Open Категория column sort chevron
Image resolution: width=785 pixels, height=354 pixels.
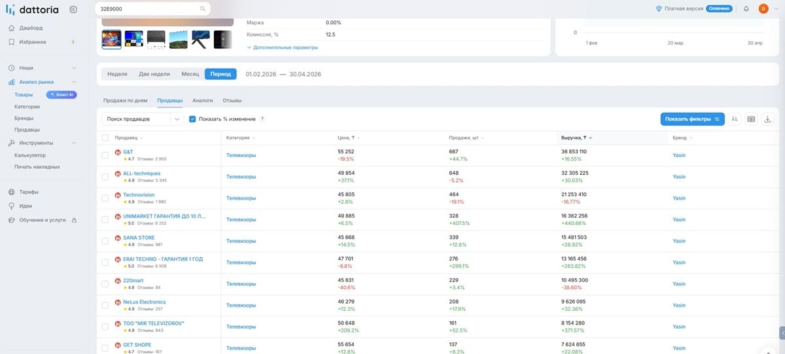(x=254, y=138)
